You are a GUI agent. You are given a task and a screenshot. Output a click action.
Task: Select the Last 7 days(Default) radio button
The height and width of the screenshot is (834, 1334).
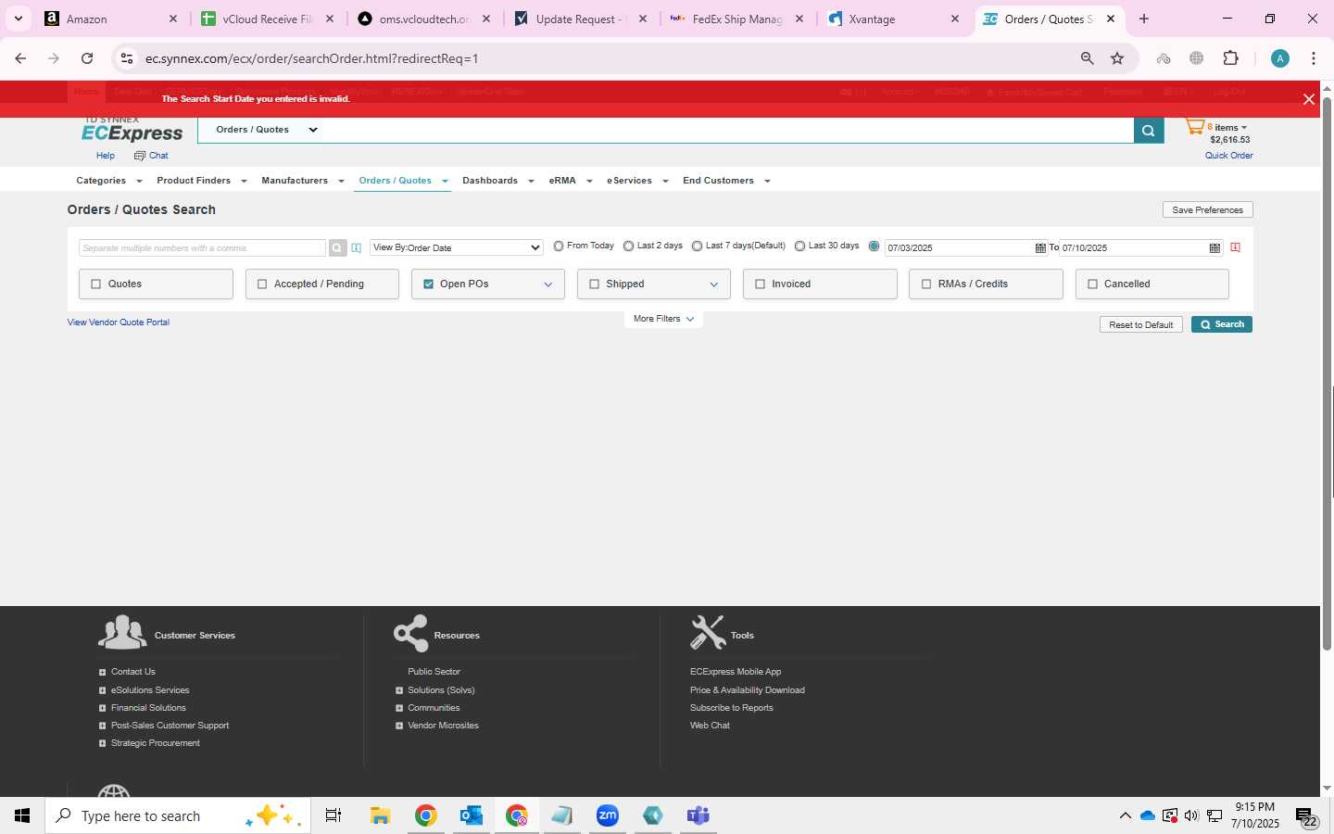click(697, 246)
